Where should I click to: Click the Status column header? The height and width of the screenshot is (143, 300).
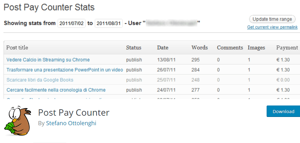pos(133,47)
